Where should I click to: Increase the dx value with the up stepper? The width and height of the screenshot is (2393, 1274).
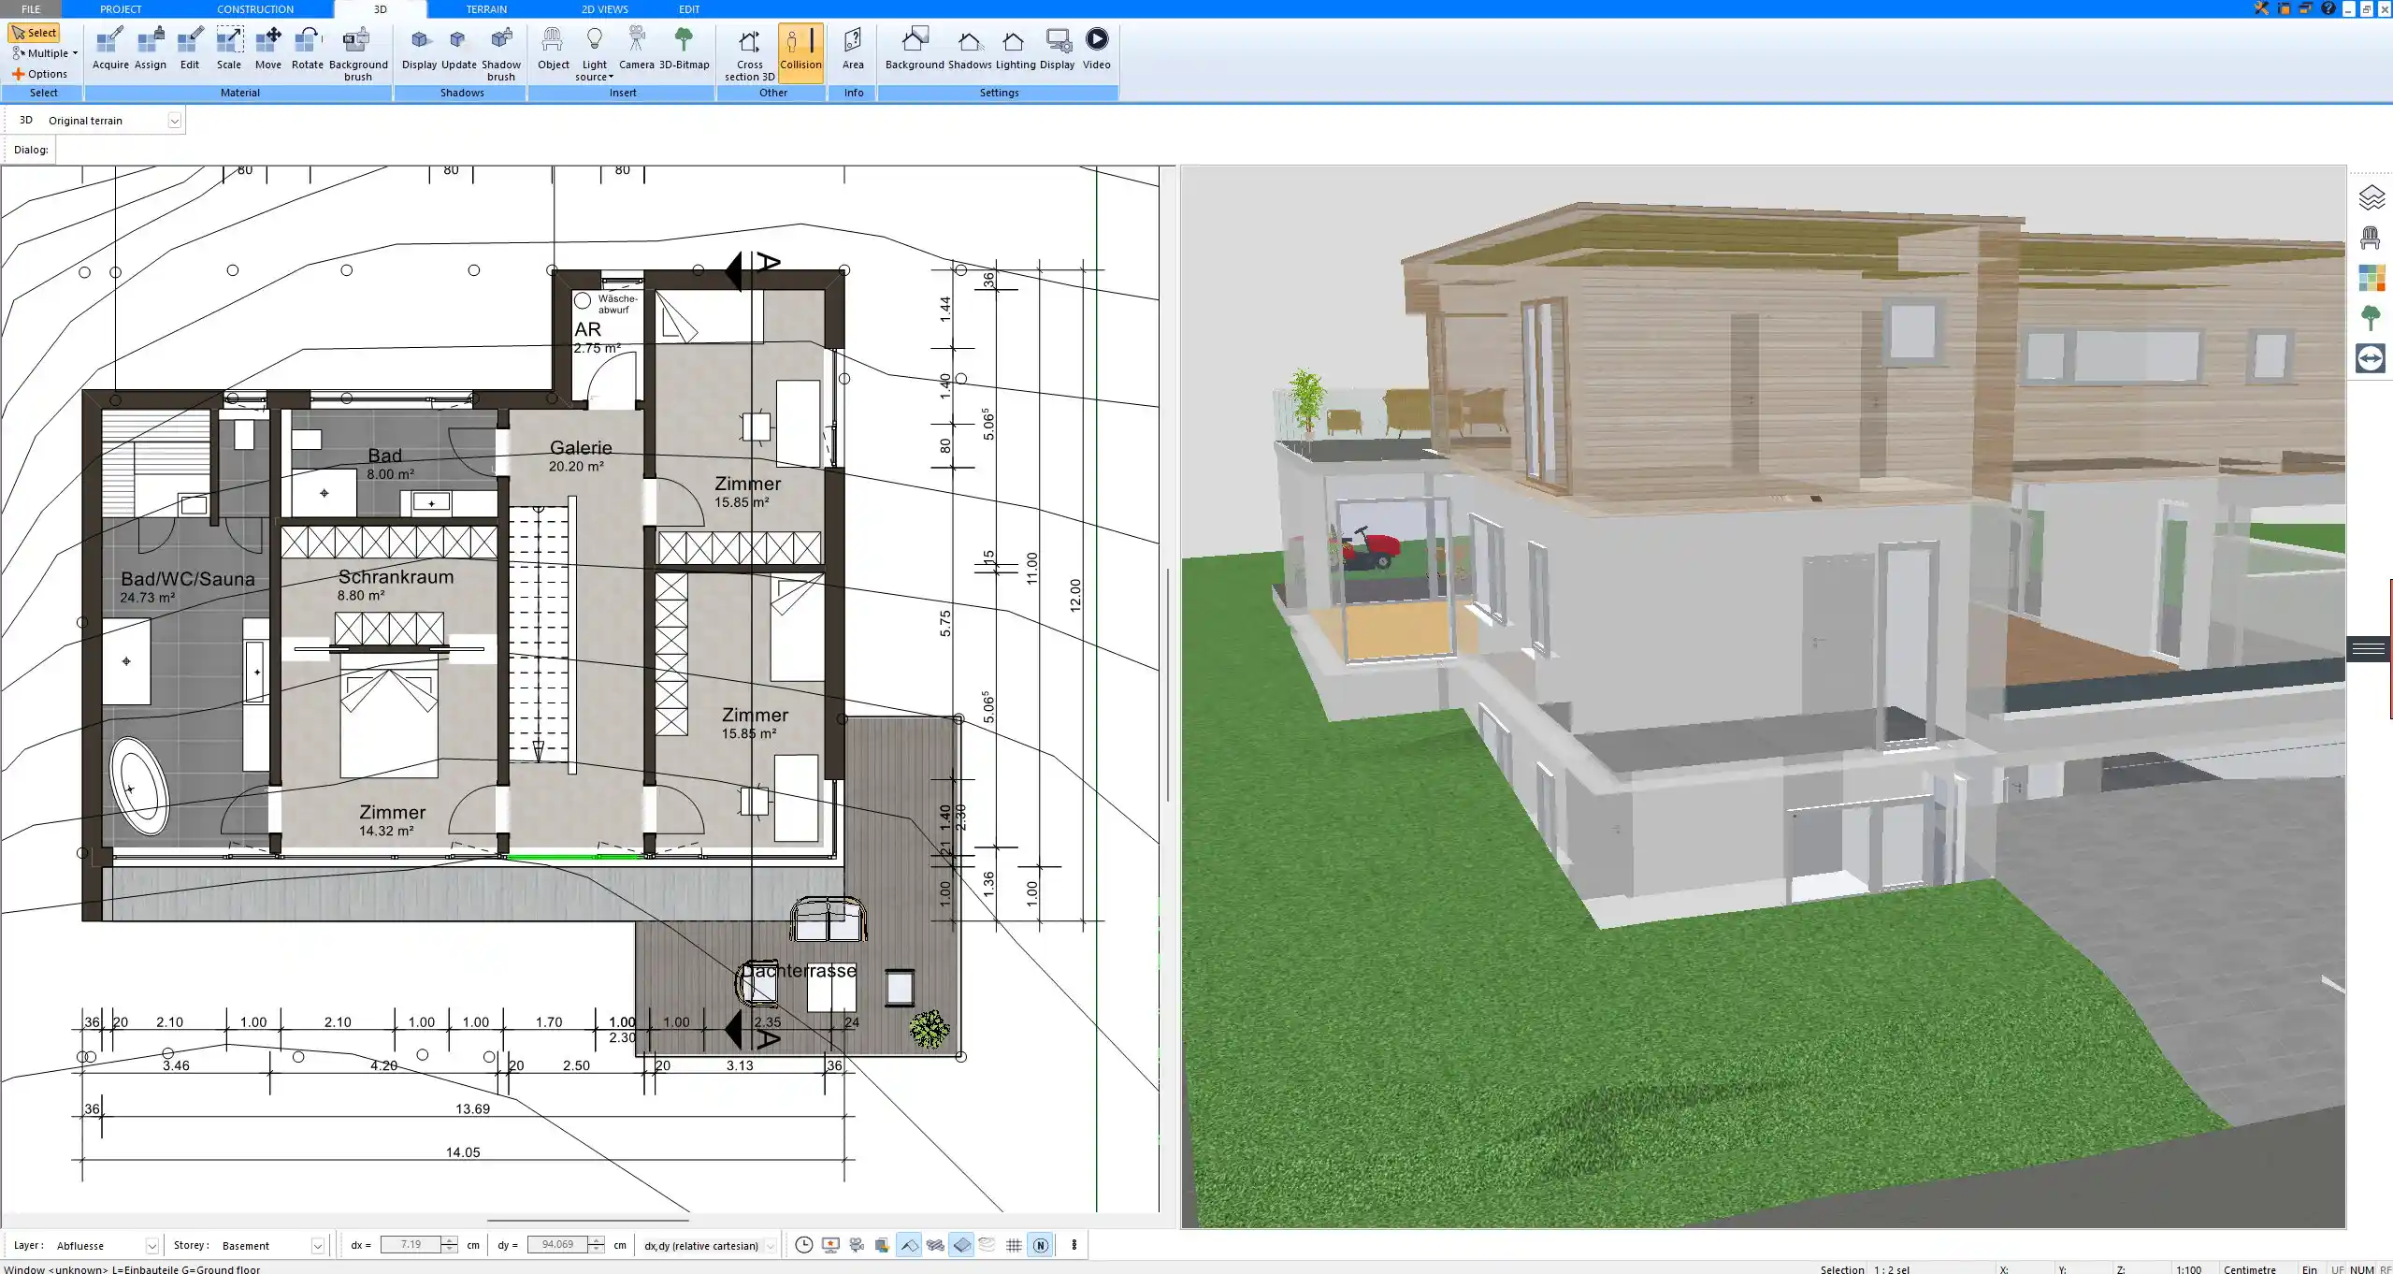tap(450, 1240)
